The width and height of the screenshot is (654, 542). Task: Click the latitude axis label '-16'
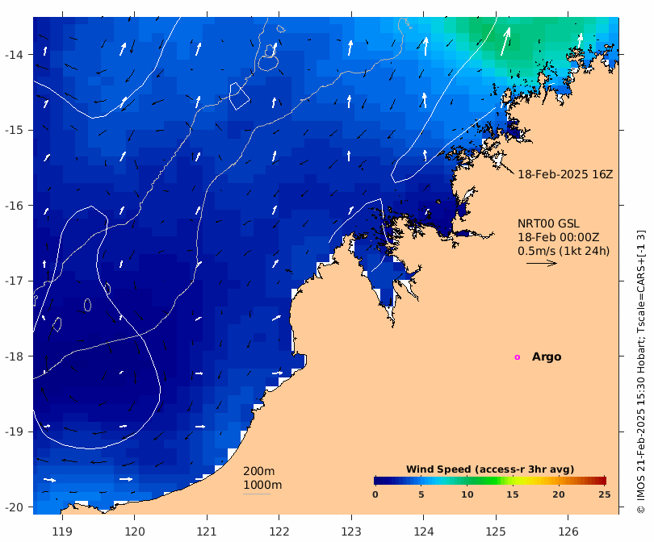(x=14, y=206)
